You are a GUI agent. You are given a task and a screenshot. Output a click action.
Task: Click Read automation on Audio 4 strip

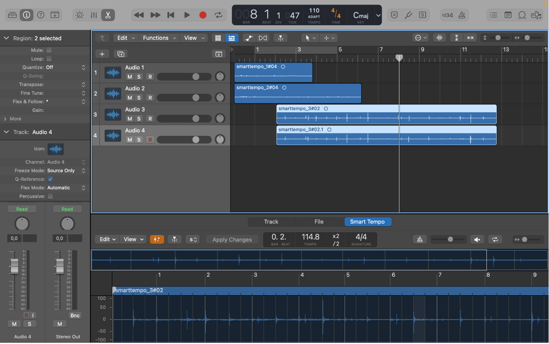[x=22, y=209]
